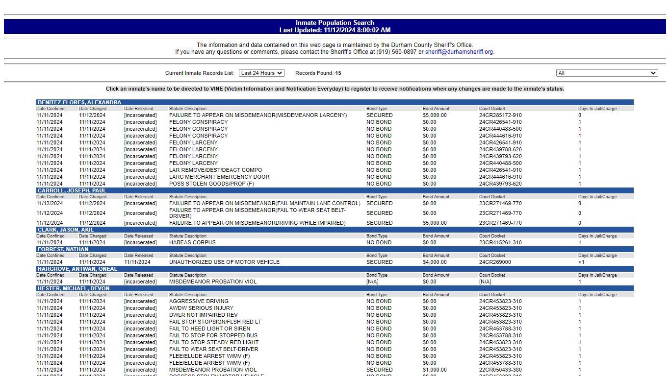Open inmate CLARK, JASON, AKIL in VINE
This screenshot has height=376, width=670.
[66, 230]
